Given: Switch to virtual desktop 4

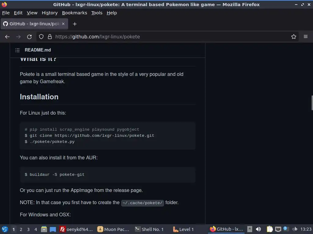Looking at the screenshot, I should click(36, 229).
